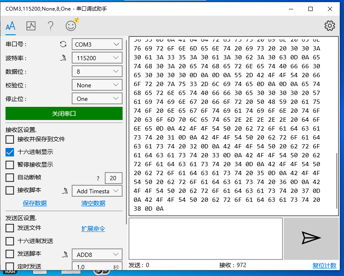Click into the send text area
This screenshot has height=276, width=344.
(x=206, y=239)
